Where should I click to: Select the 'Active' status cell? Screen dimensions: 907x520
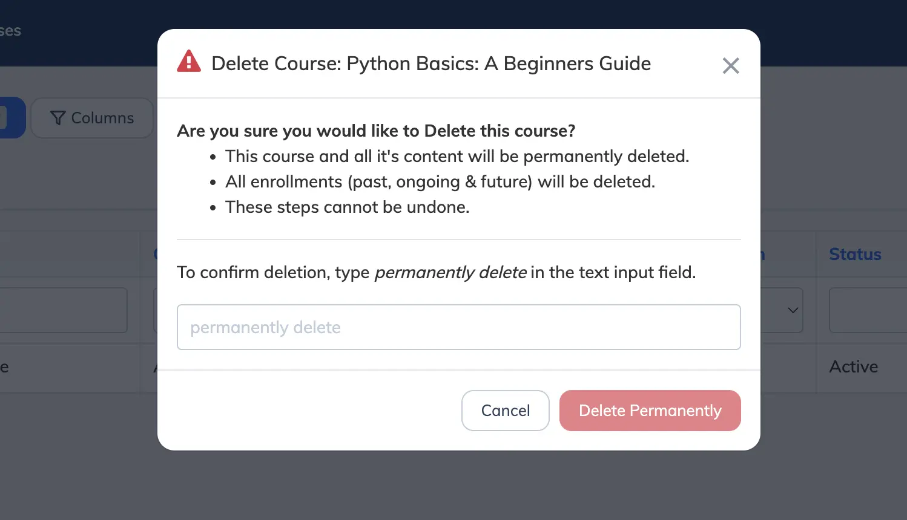point(853,366)
